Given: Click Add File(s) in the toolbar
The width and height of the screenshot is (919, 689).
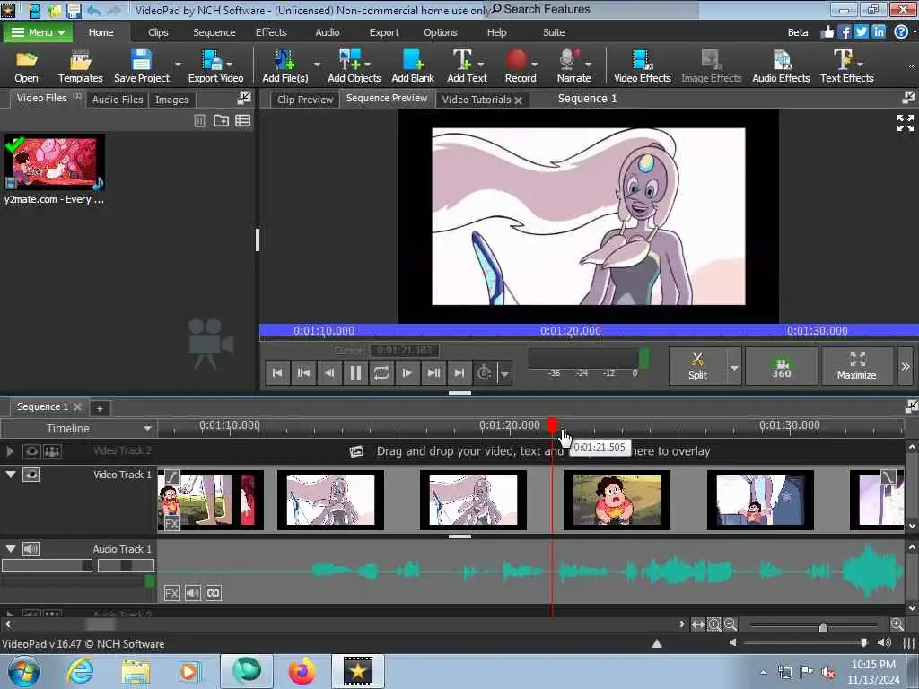Looking at the screenshot, I should coord(284,66).
